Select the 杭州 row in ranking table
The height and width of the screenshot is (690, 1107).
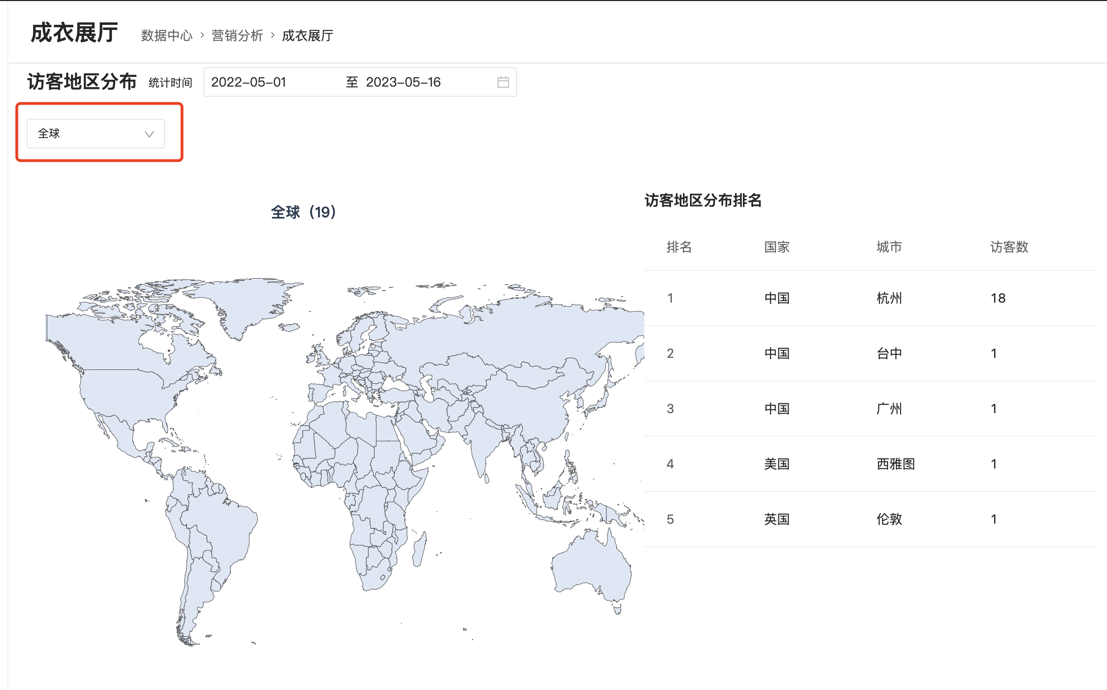889,298
